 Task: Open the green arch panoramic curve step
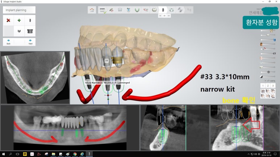137,10
